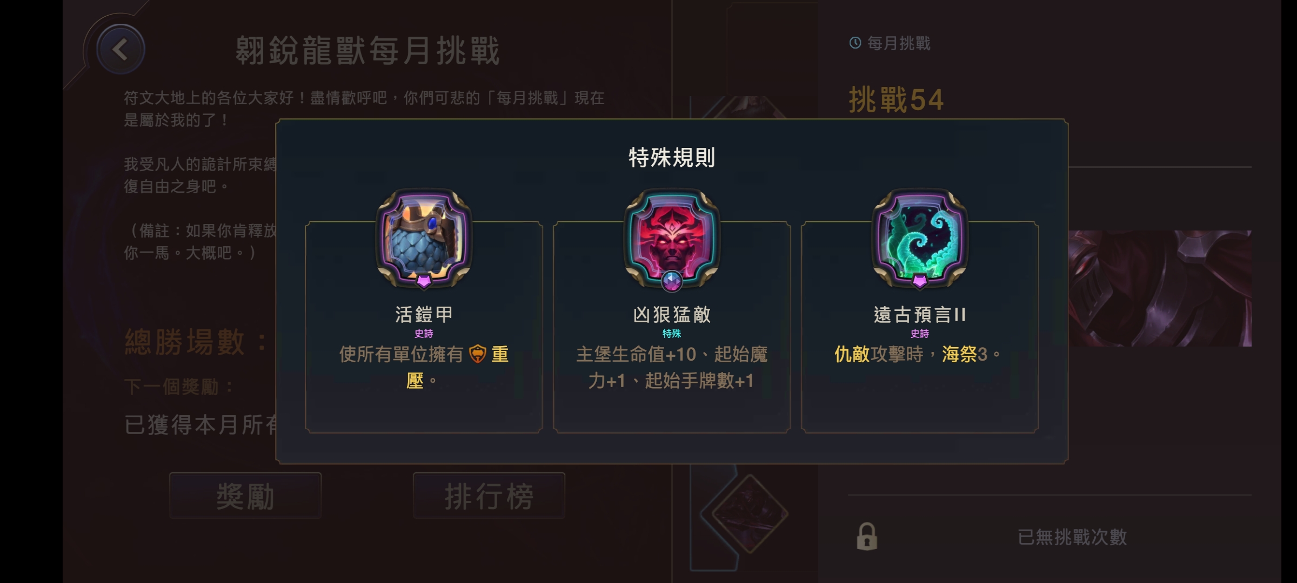Tap the 活鎧甲 rule card description
Viewport: 1297px width, 583px height.
pos(424,367)
